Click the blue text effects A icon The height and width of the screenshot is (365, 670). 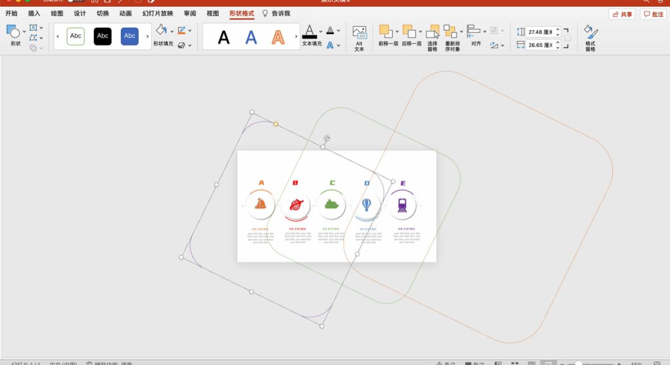point(330,45)
